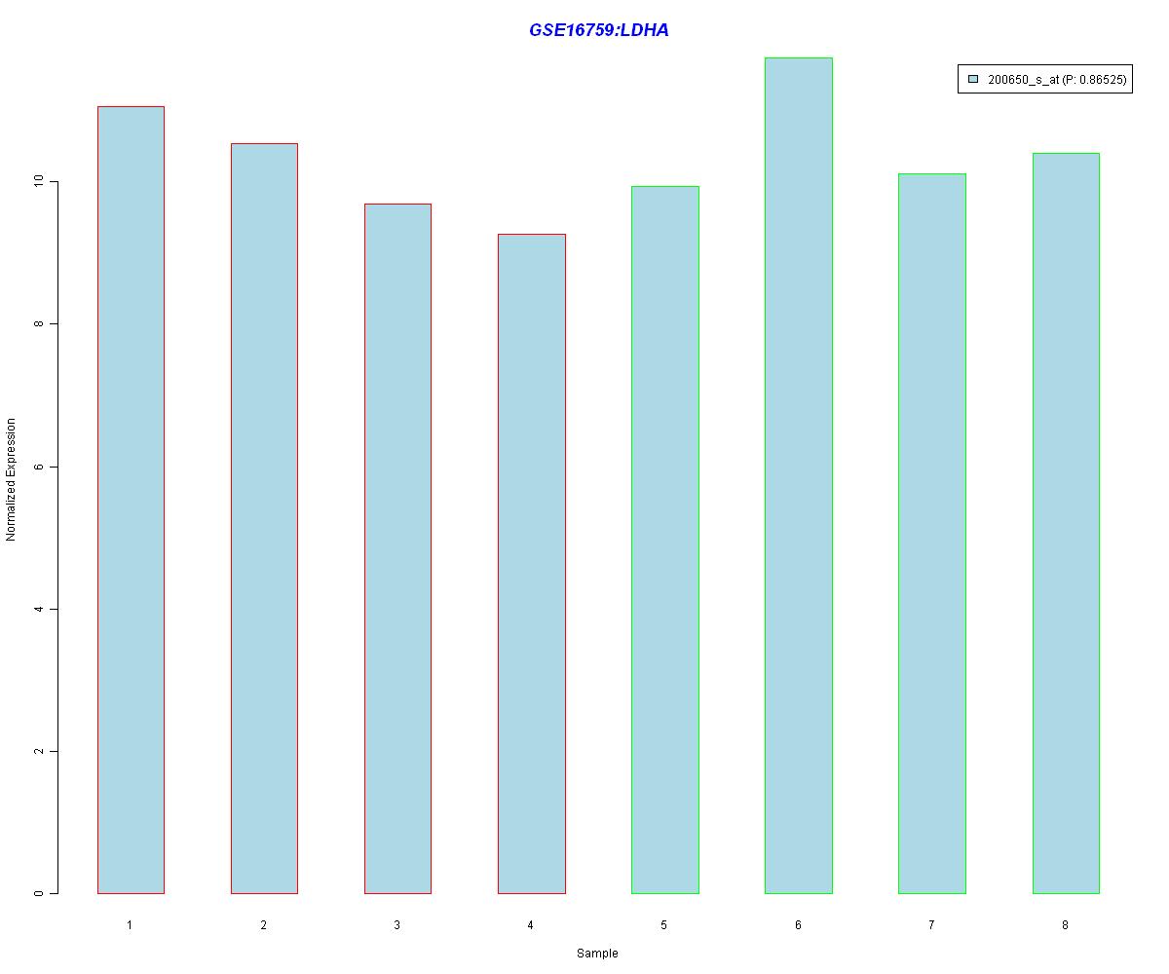Click the x-axis tick label 3

pyautogui.click(x=396, y=925)
